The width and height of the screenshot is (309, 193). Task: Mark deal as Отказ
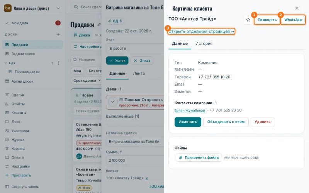pos(142,61)
